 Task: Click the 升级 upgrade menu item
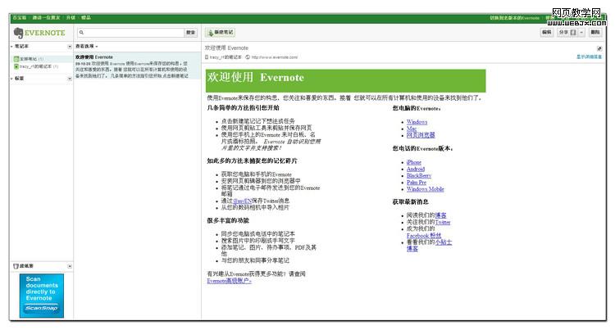point(71,17)
